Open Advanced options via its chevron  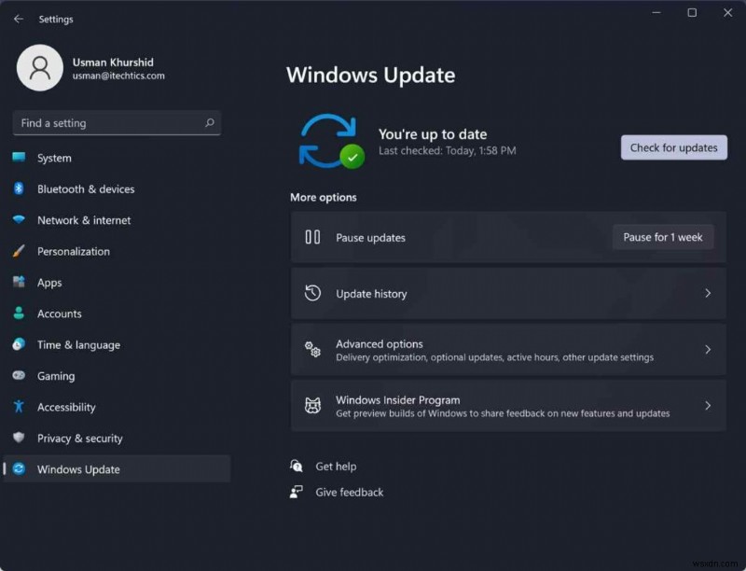[709, 349]
